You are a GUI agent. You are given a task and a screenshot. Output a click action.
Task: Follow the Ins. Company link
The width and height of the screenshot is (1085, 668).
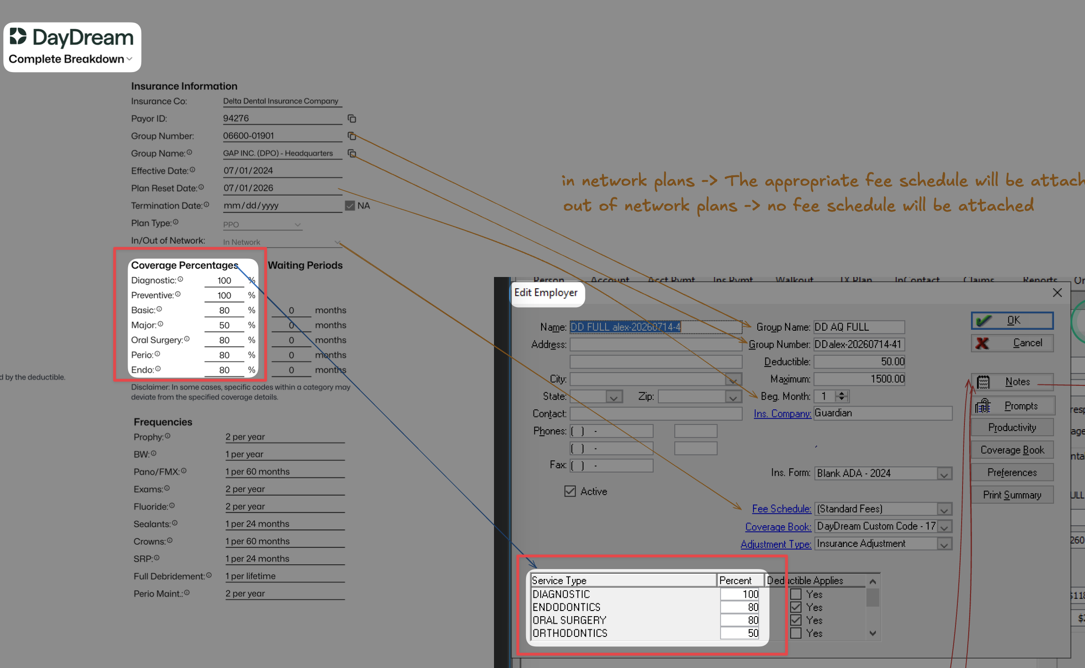pos(782,414)
